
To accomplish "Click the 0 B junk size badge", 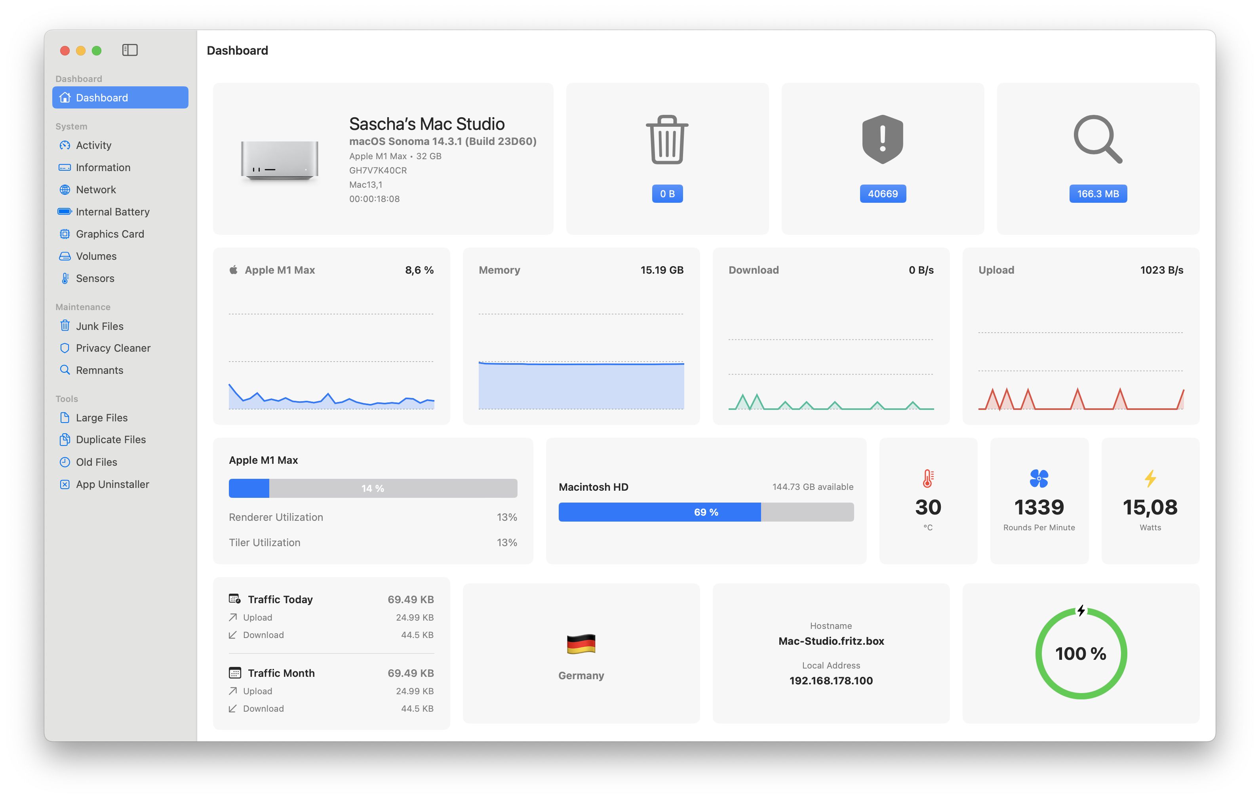I will click(667, 194).
